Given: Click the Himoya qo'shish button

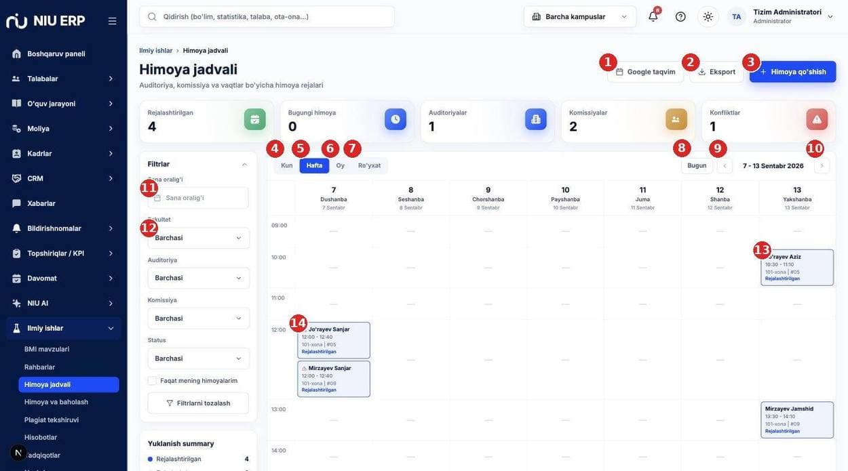Looking at the screenshot, I should (793, 72).
